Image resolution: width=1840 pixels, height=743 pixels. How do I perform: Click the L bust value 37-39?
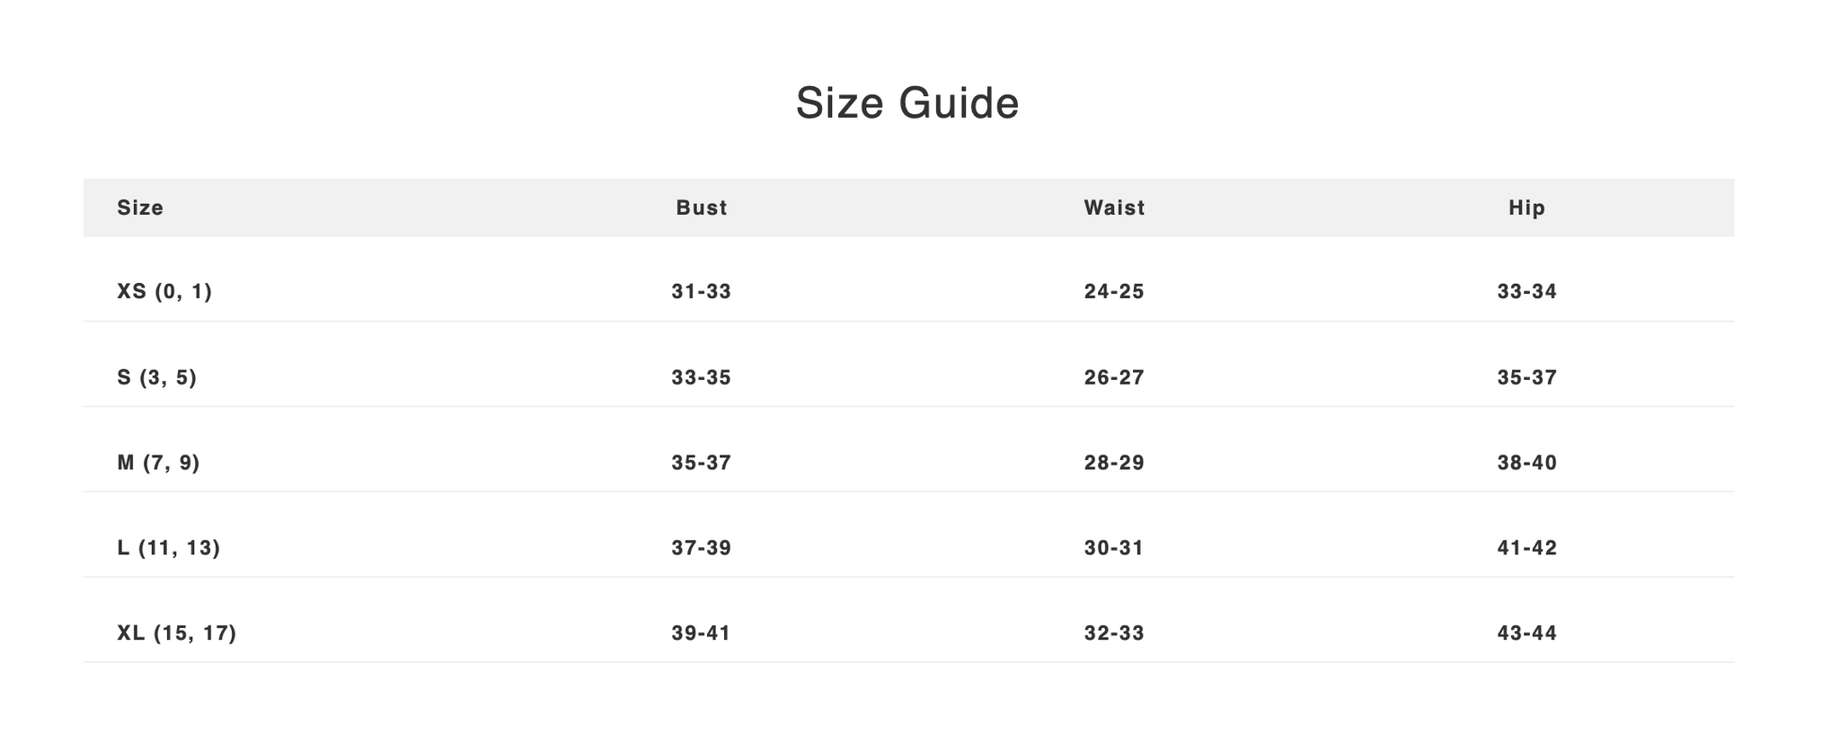tap(702, 548)
